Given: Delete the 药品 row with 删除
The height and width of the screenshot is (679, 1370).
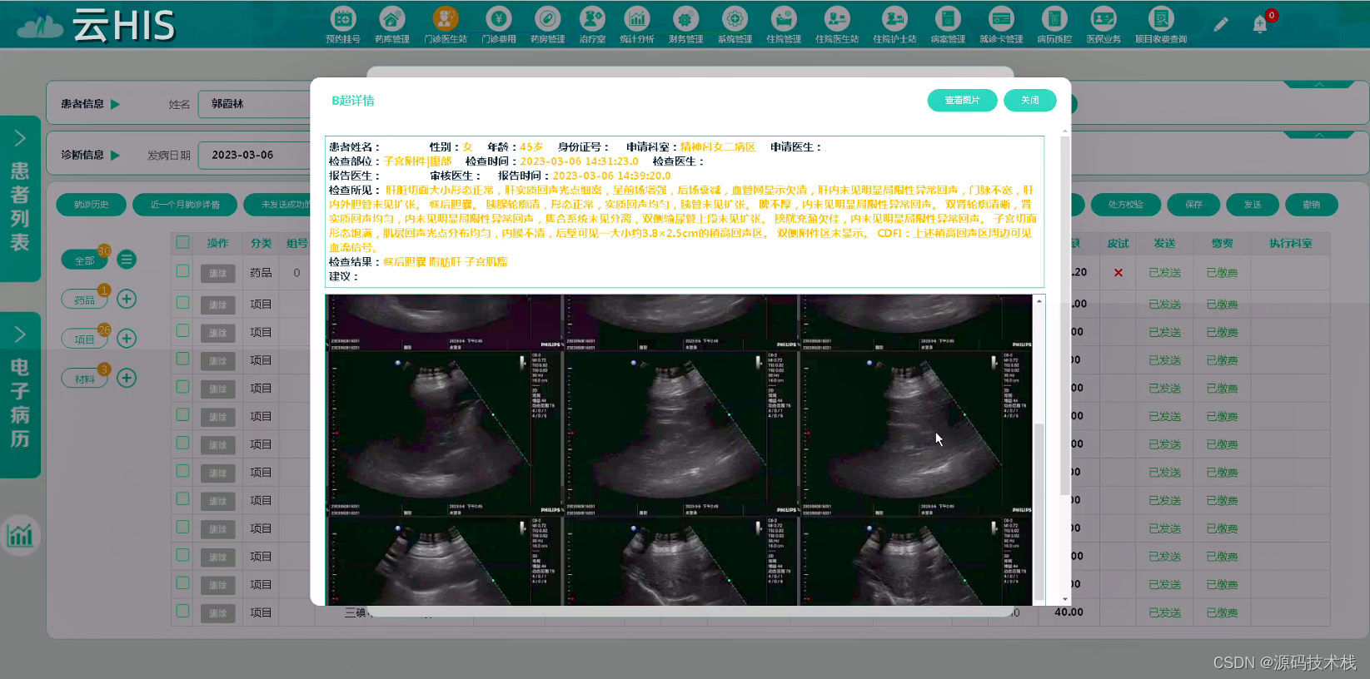Looking at the screenshot, I should click(x=217, y=273).
